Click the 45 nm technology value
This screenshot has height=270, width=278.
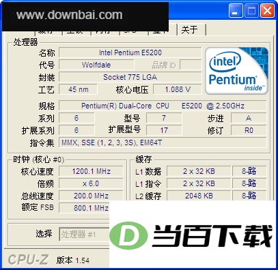point(79,89)
